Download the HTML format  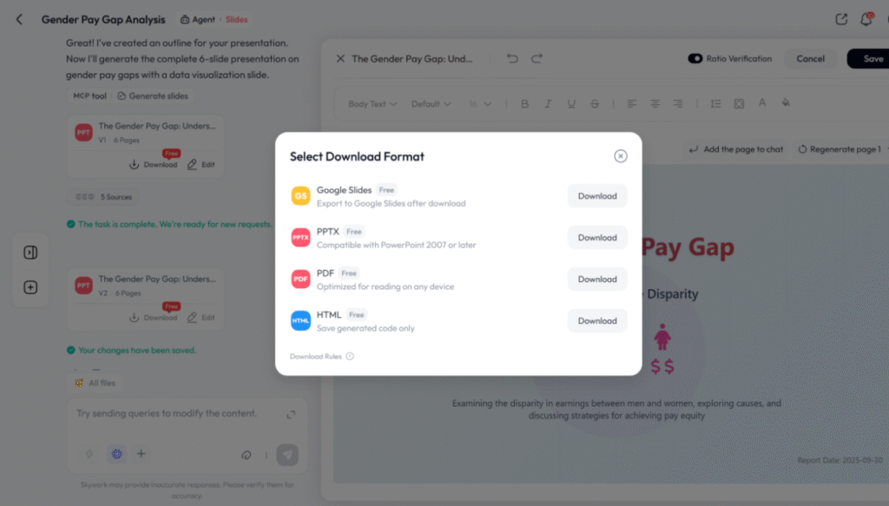pos(597,321)
